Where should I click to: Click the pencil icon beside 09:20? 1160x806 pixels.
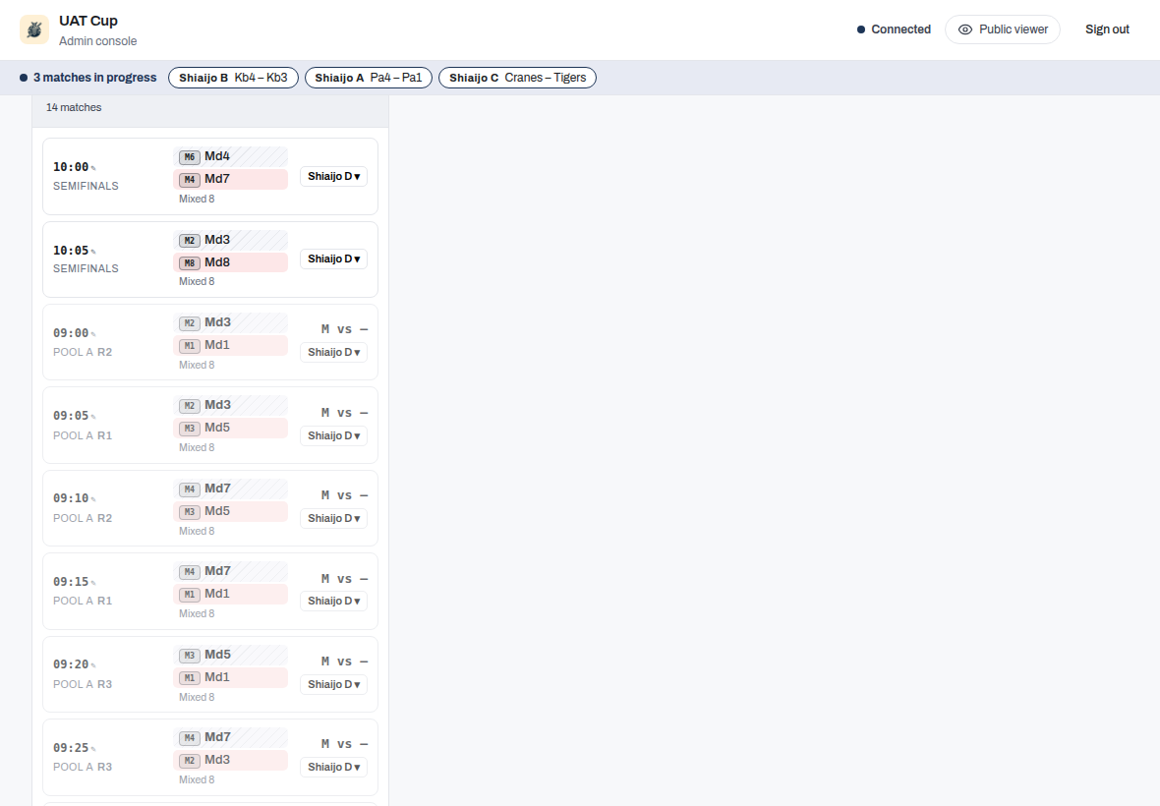pos(93,665)
